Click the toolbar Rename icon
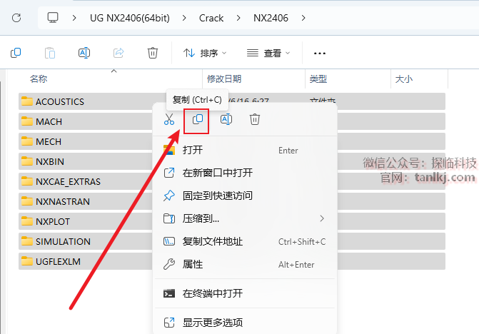Image resolution: width=479 pixels, height=334 pixels. click(x=84, y=53)
